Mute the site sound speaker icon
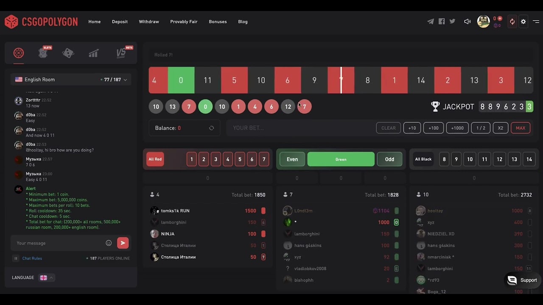Viewport: 543px width, 305px height. (467, 22)
